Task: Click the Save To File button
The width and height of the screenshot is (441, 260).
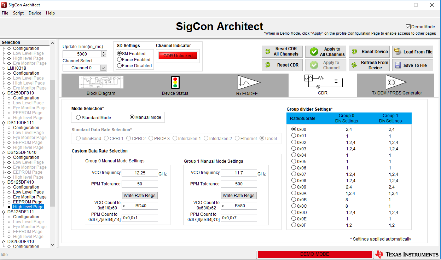Action: 413,65
